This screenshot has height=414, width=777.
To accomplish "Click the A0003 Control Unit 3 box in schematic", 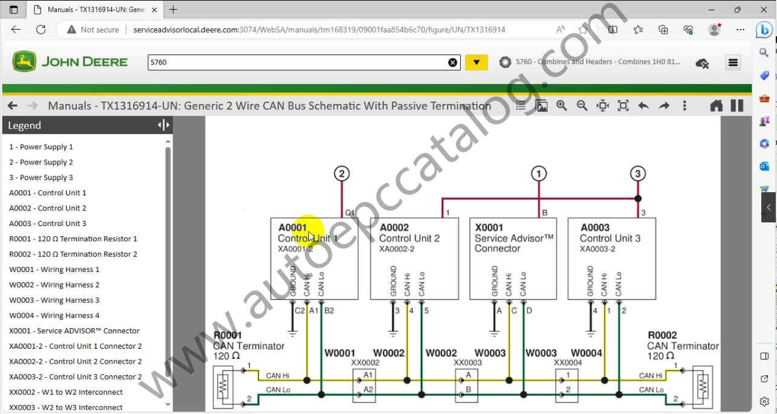I will point(612,259).
